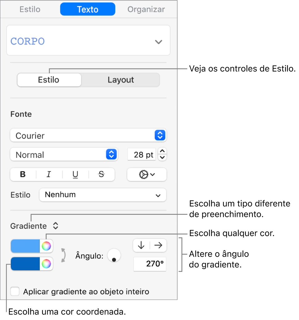Open color wheel for second gradient color

46,264
